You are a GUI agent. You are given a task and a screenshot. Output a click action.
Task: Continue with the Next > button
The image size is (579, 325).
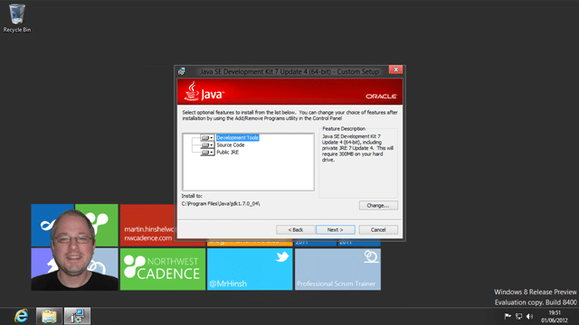coord(336,229)
